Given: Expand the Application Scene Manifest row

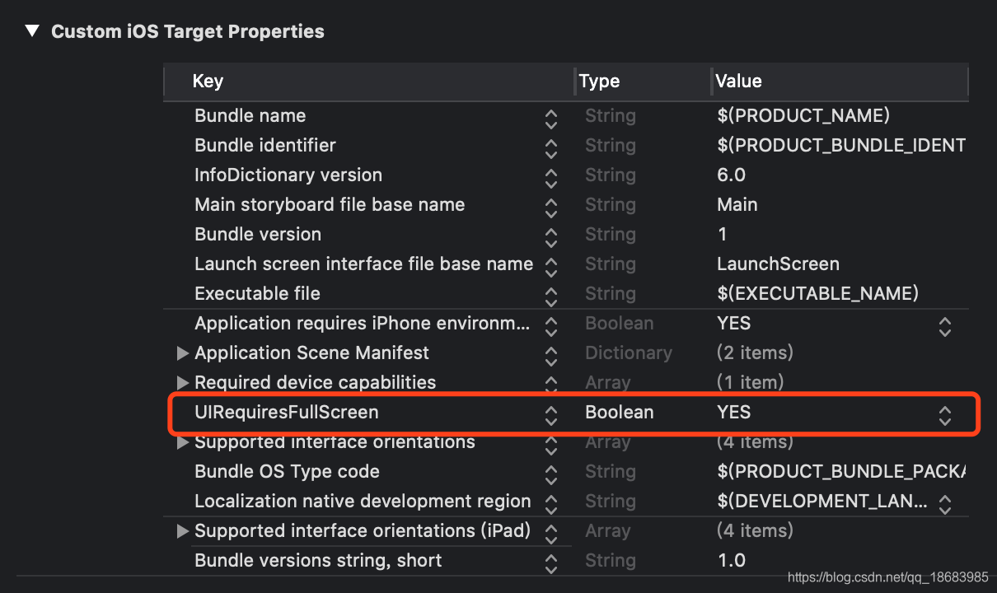Looking at the screenshot, I should [x=183, y=353].
